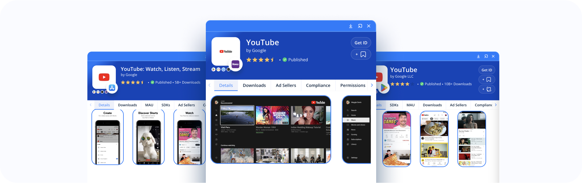Open Compliance tab in right Google Play window
This screenshot has height=183, width=582.
click(483, 105)
